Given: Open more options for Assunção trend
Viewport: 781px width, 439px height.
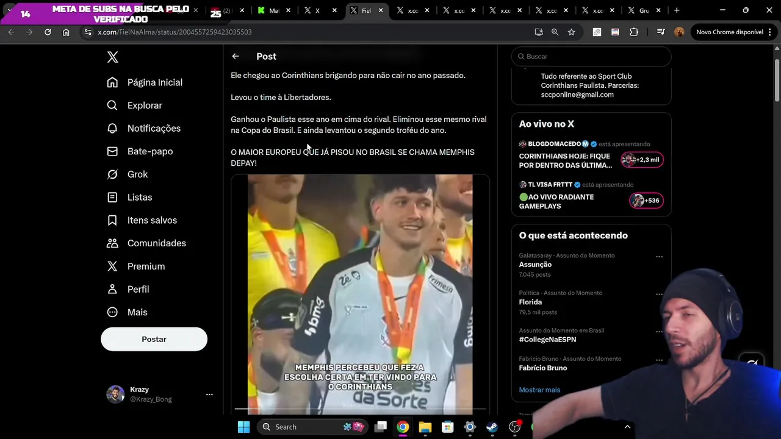Looking at the screenshot, I should [659, 257].
